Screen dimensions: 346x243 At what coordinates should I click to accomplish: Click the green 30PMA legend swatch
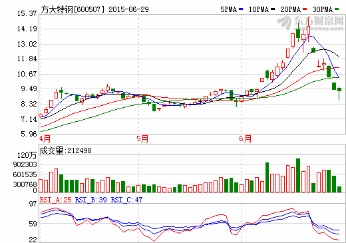click(337, 9)
